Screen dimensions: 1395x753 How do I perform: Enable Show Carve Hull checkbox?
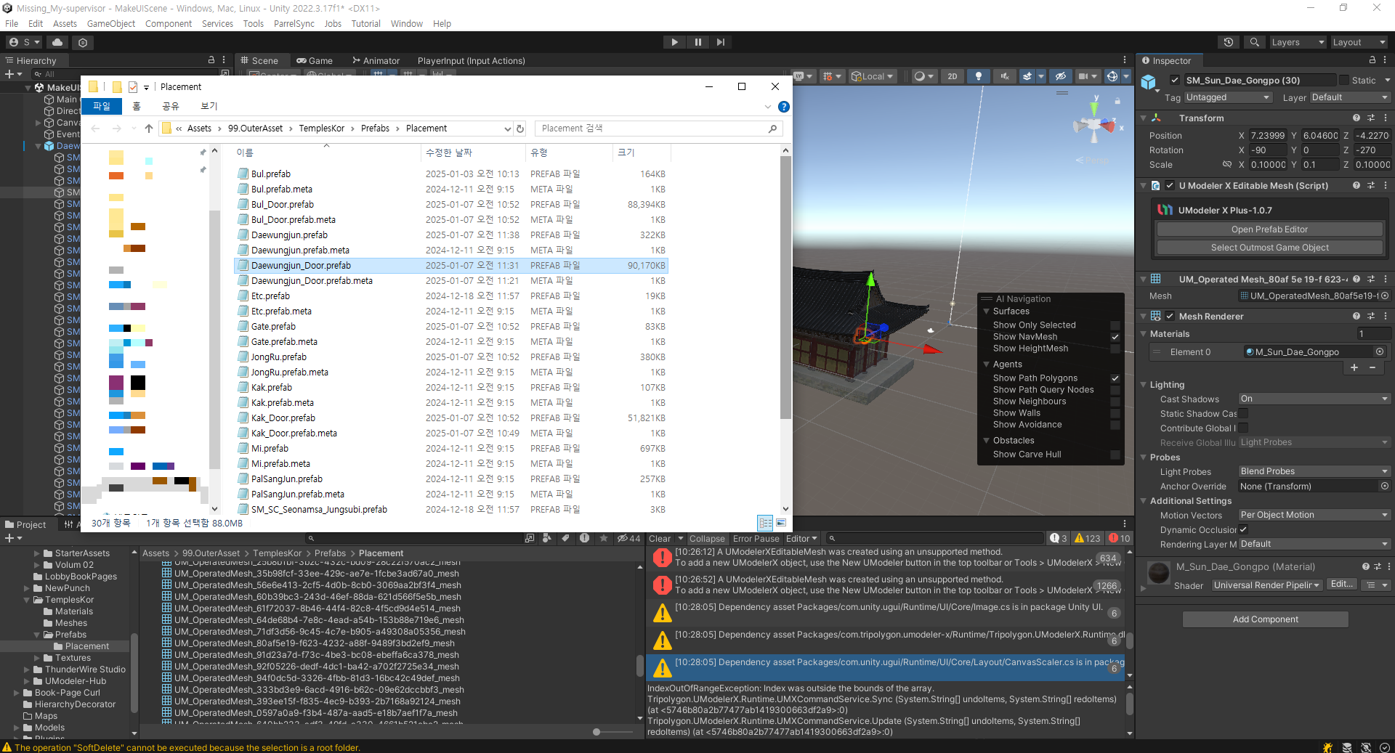1115,455
